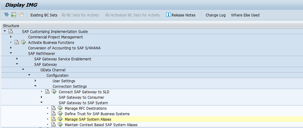Expand Conversion of Accounting to SAP S/4HANA
Viewport: 303px width, 128px height.
click(11, 48)
